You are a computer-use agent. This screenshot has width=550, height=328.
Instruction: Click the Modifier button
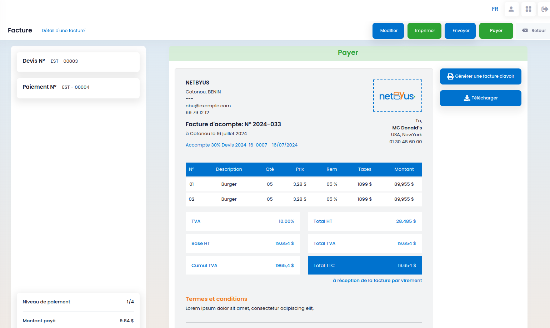(x=388, y=31)
